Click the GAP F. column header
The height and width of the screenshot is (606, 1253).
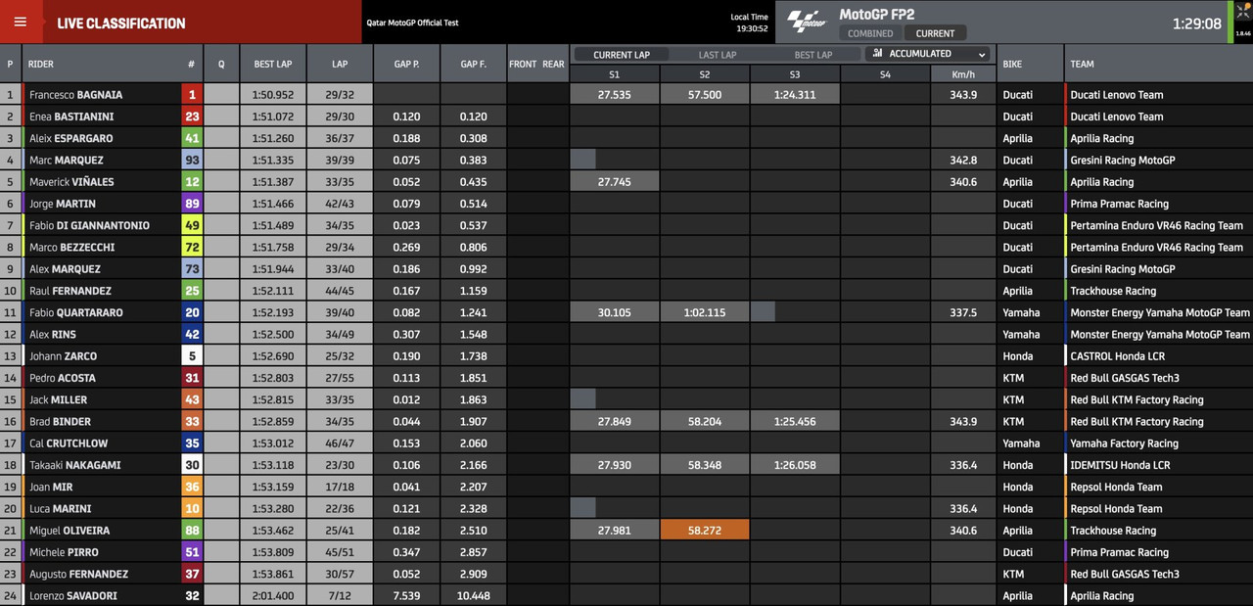click(x=473, y=64)
